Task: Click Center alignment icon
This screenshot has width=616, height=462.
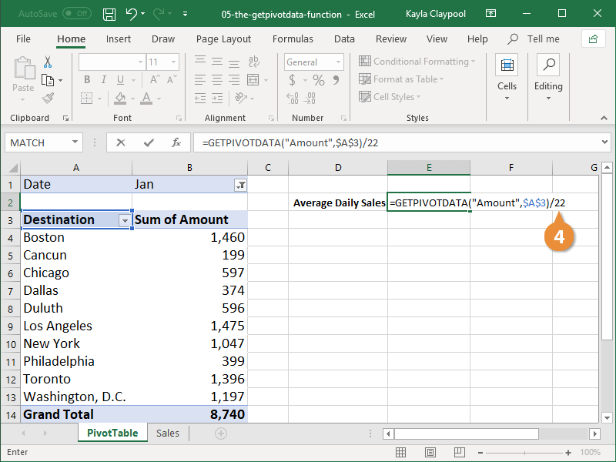Action: coord(217,80)
